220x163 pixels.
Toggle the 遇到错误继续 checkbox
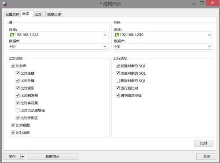point(117,95)
